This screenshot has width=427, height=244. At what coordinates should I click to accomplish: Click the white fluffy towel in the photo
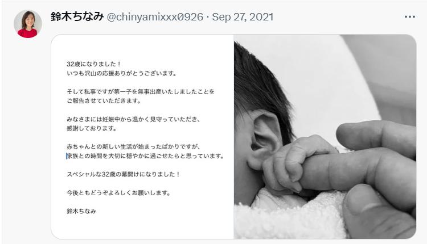[289, 218]
